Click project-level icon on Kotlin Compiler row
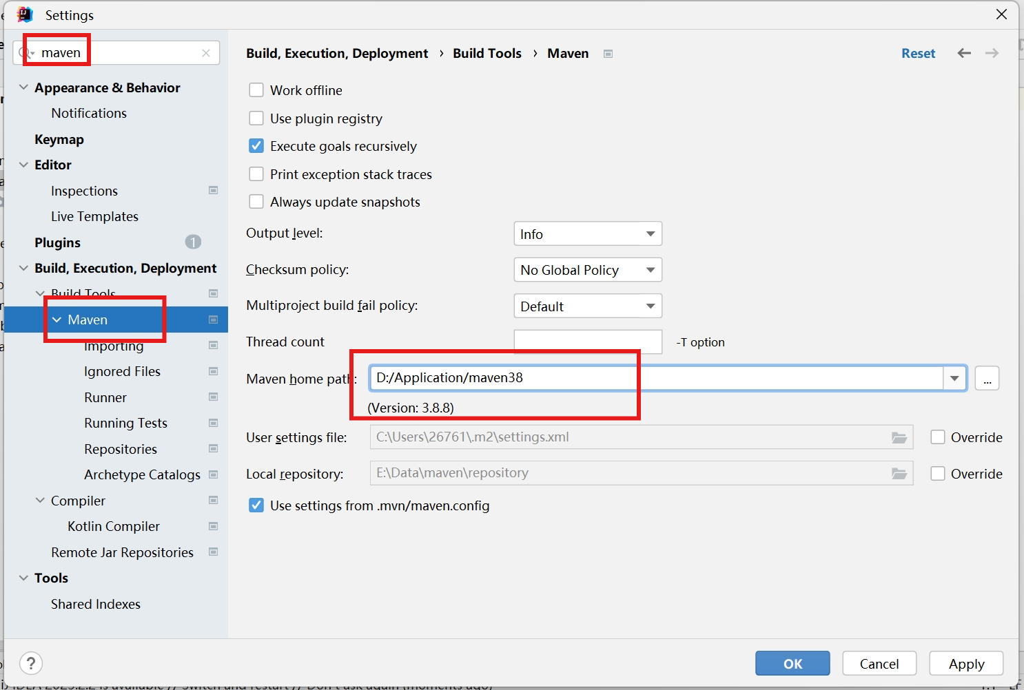1024x690 pixels. click(214, 526)
